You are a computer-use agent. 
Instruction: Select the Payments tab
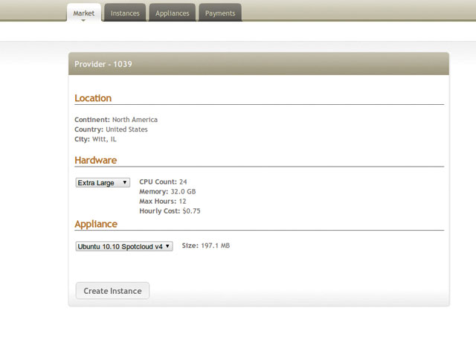[x=219, y=13]
